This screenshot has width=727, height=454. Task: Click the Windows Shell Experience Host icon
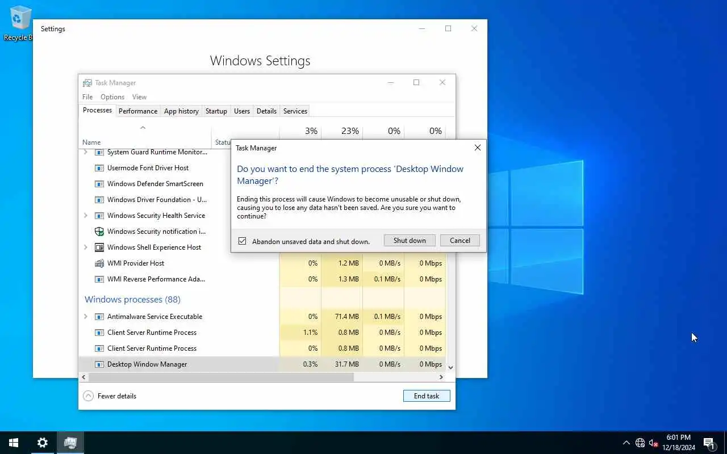point(99,247)
